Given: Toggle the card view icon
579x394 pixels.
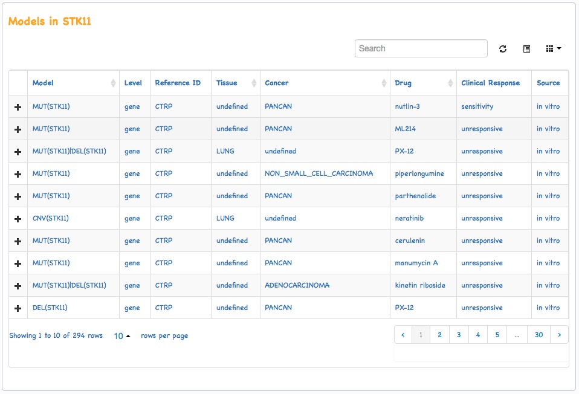Looking at the screenshot, I should (526, 49).
